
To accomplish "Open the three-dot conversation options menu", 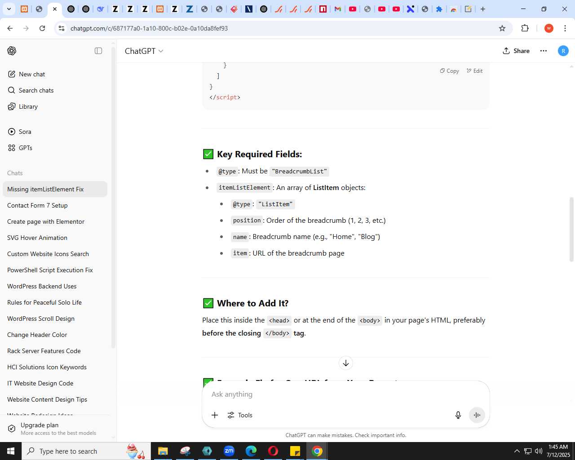I will 544,51.
